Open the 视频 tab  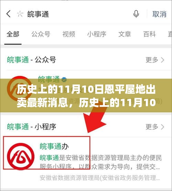(69, 34)
